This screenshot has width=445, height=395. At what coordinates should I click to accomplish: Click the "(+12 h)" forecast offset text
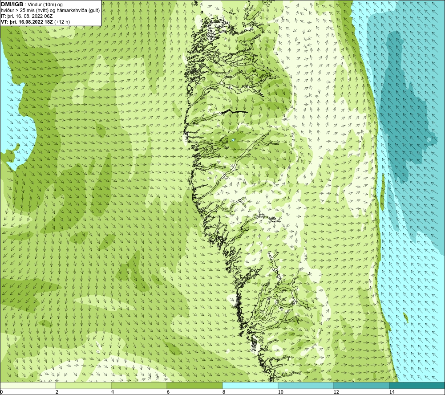(62, 21)
